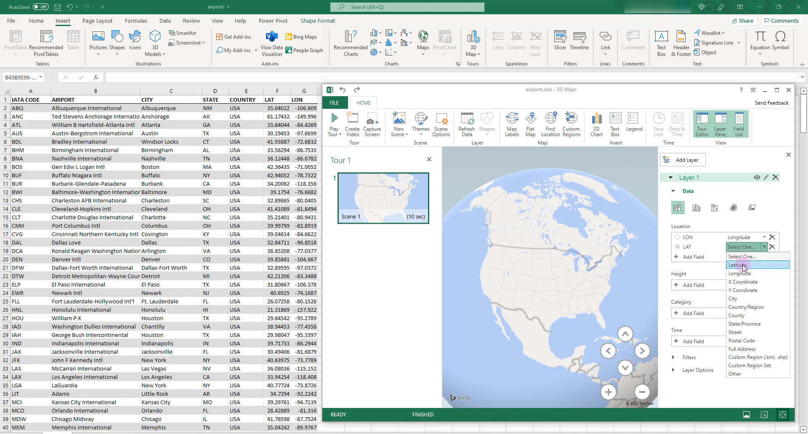808x434 pixels.
Task: Rotate map right with arrow
Action: tap(642, 351)
